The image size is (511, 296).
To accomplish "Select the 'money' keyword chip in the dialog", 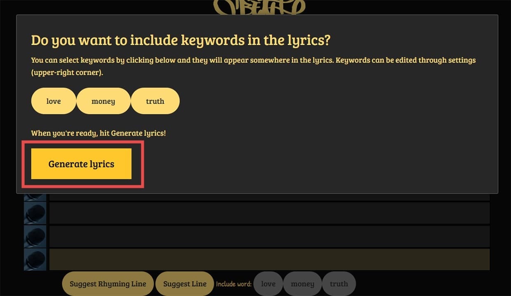I will click(x=104, y=101).
